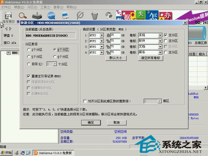Select the 6 partitions (6个分区) radio button

tap(55, 57)
